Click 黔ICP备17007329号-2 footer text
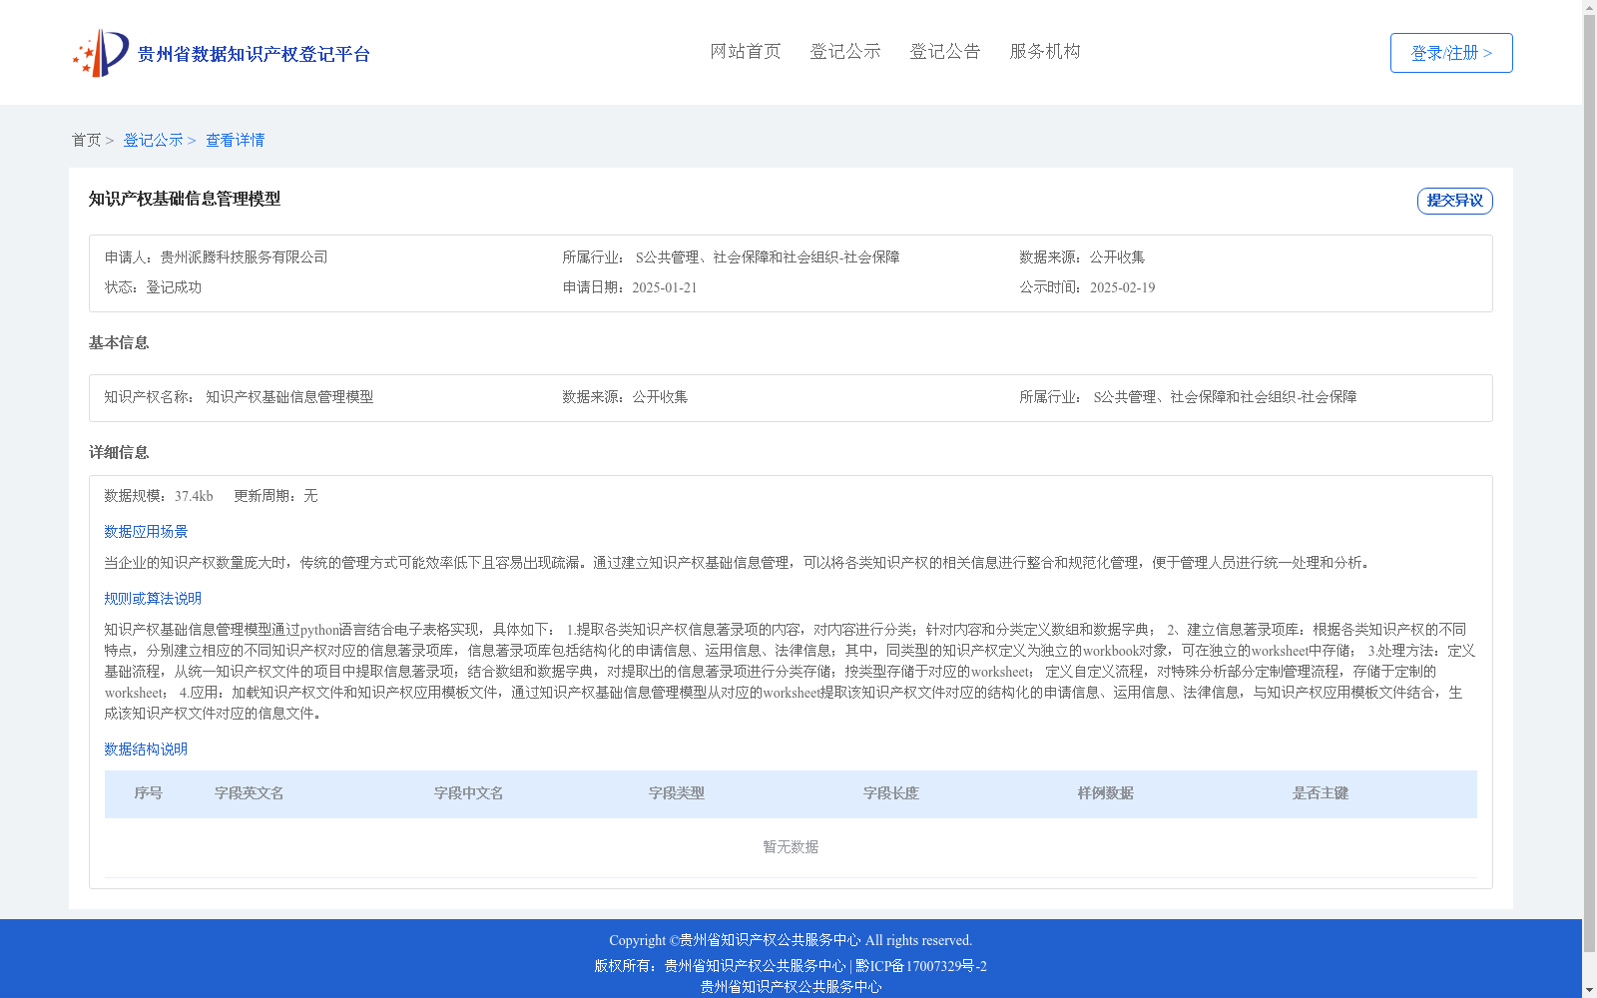The width and height of the screenshot is (1597, 998). coord(921,966)
